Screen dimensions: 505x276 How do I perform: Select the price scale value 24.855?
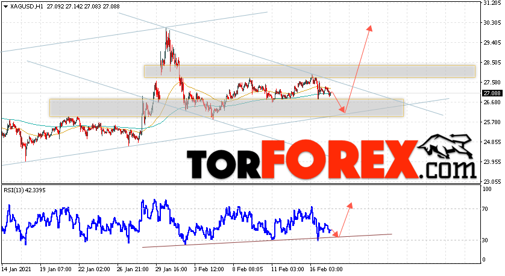(x=492, y=142)
